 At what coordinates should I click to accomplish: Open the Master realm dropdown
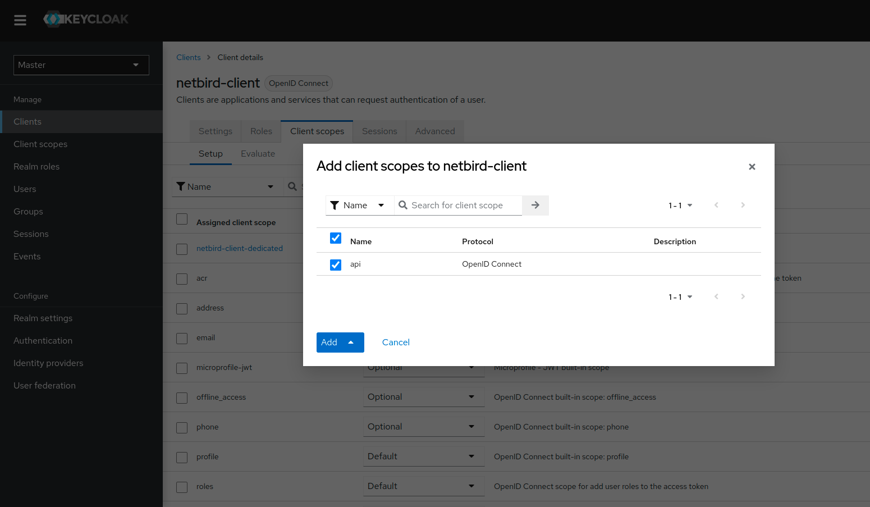[x=81, y=65]
